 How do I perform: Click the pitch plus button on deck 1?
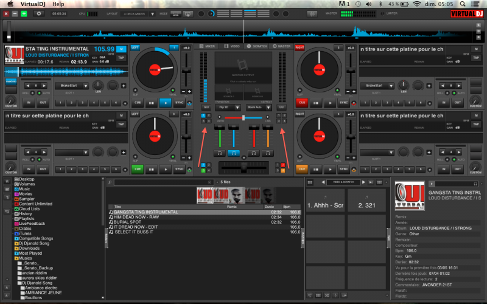pyautogui.click(x=189, y=92)
